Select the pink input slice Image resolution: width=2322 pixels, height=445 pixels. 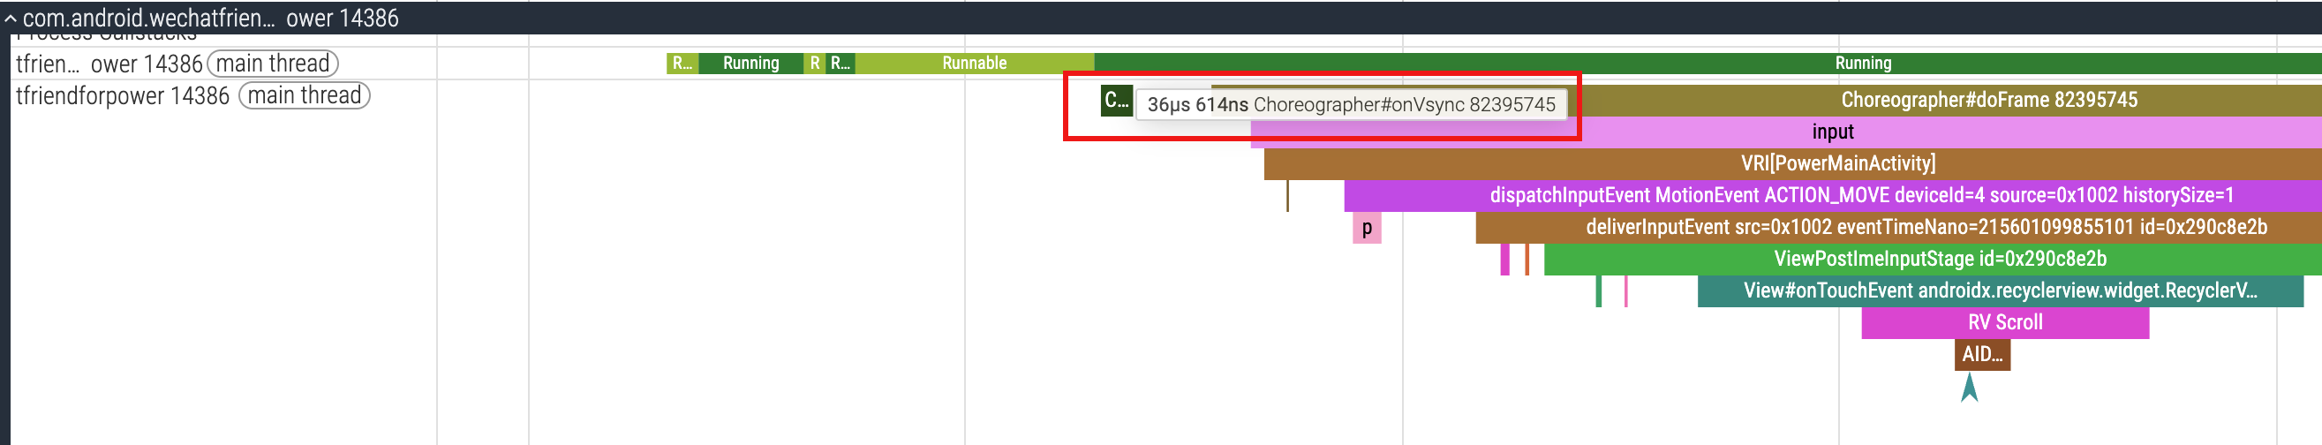pyautogui.click(x=1833, y=132)
